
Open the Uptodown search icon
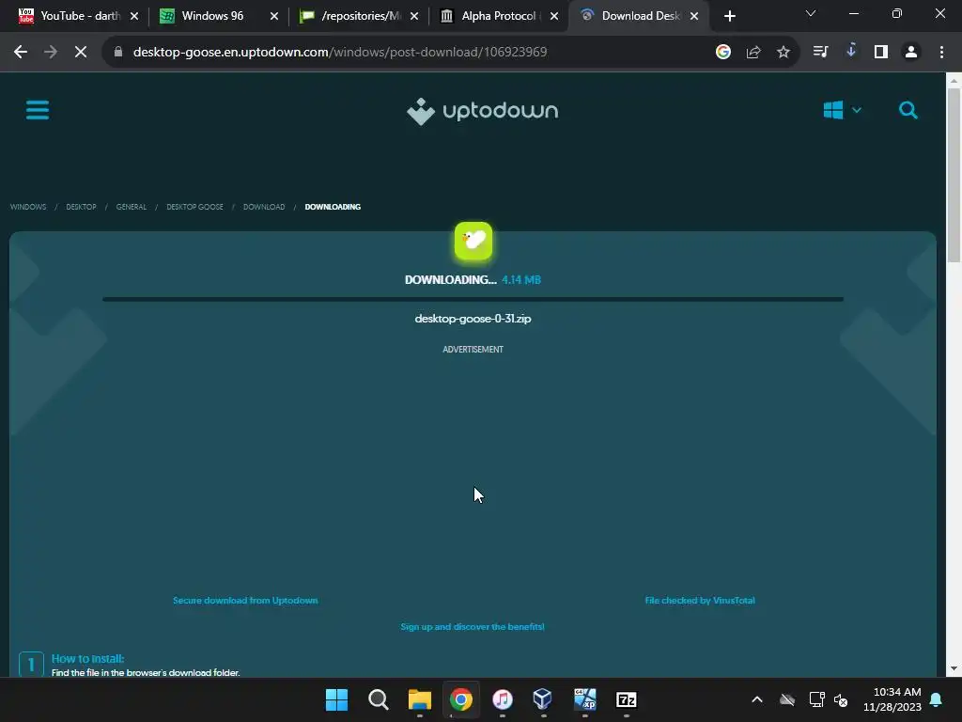(x=908, y=111)
